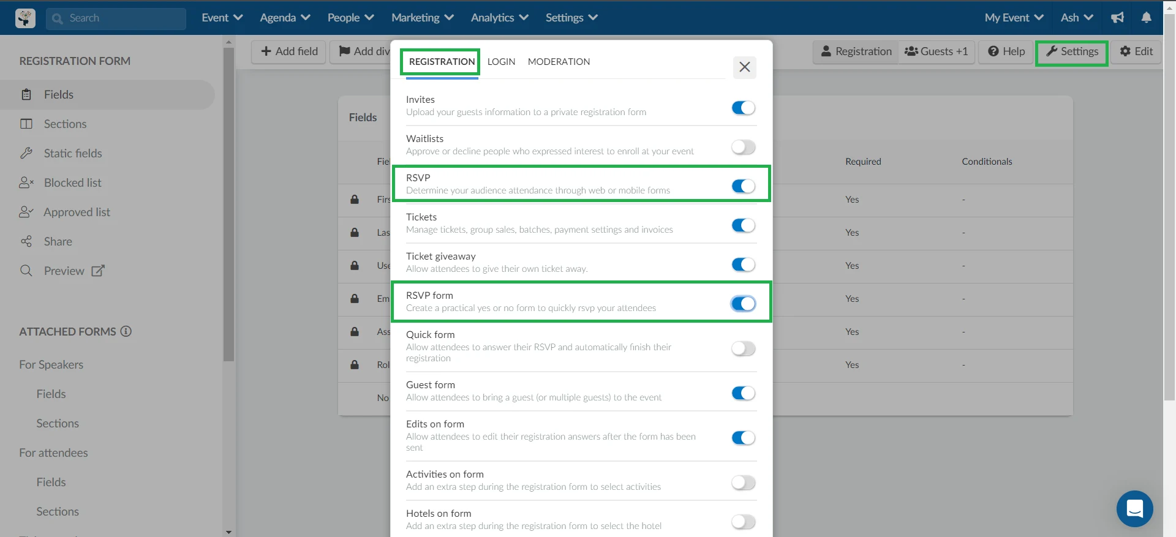Click the Settings wrench button in toolbar
This screenshot has height=537, width=1176.
tap(1072, 51)
